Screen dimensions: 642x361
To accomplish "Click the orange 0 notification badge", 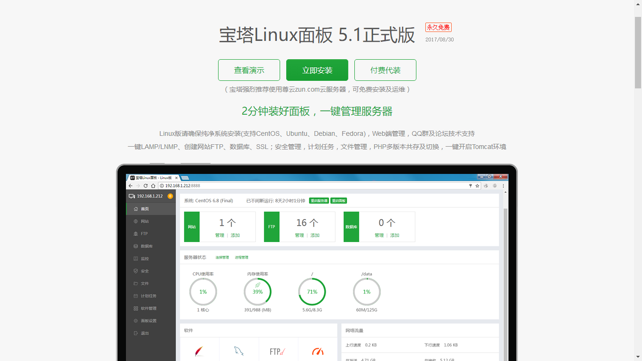I will (x=170, y=196).
